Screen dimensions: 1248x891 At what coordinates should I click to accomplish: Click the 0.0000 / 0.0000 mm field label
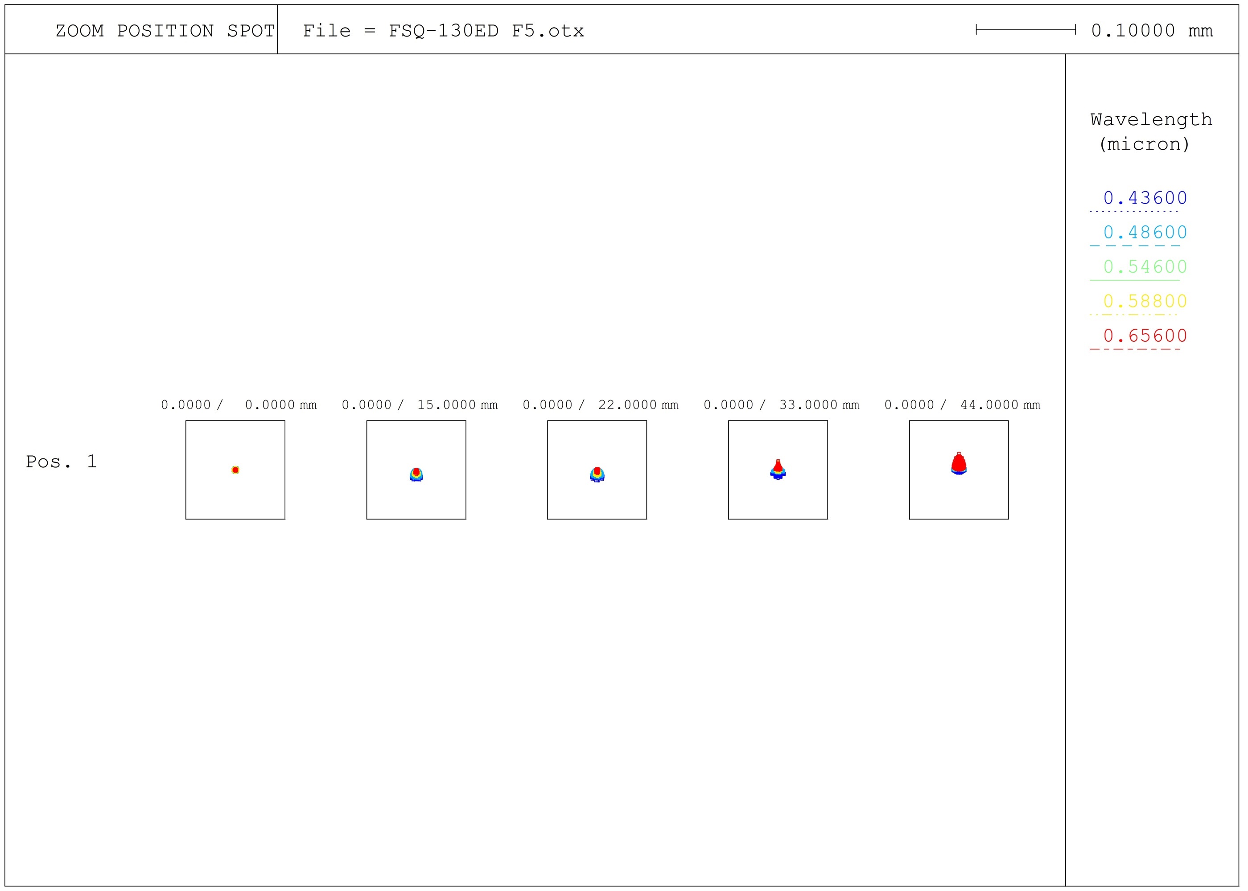tap(239, 405)
